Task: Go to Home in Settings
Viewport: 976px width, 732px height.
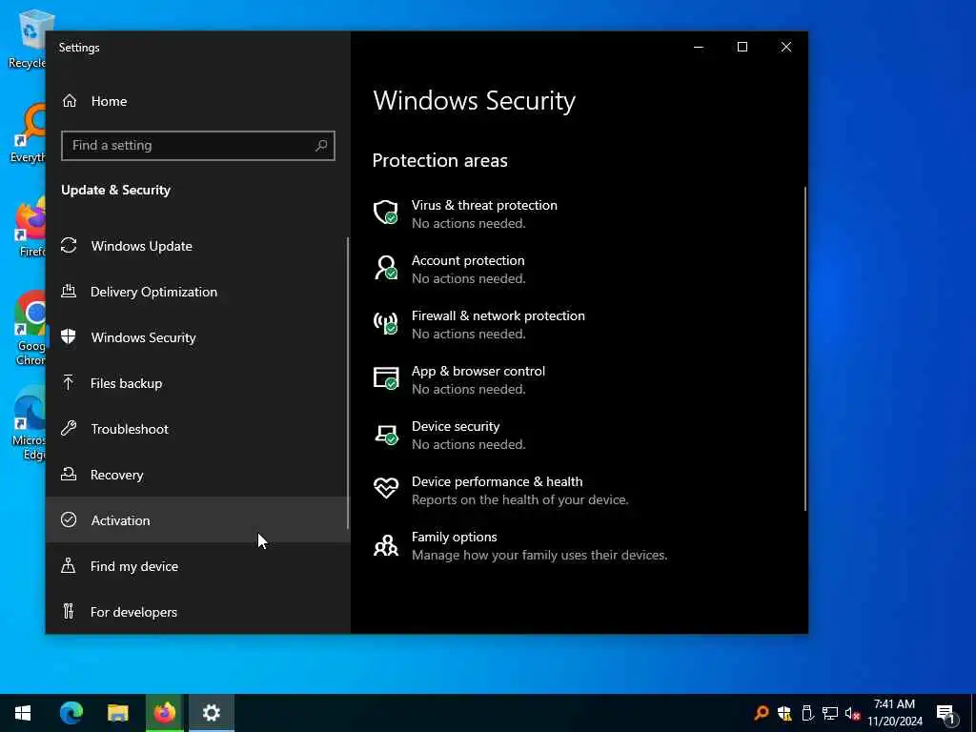Action: tap(198, 101)
